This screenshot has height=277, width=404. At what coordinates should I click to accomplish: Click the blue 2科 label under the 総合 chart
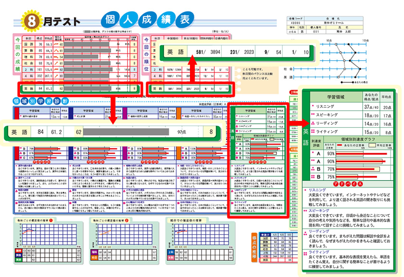coord(171,252)
